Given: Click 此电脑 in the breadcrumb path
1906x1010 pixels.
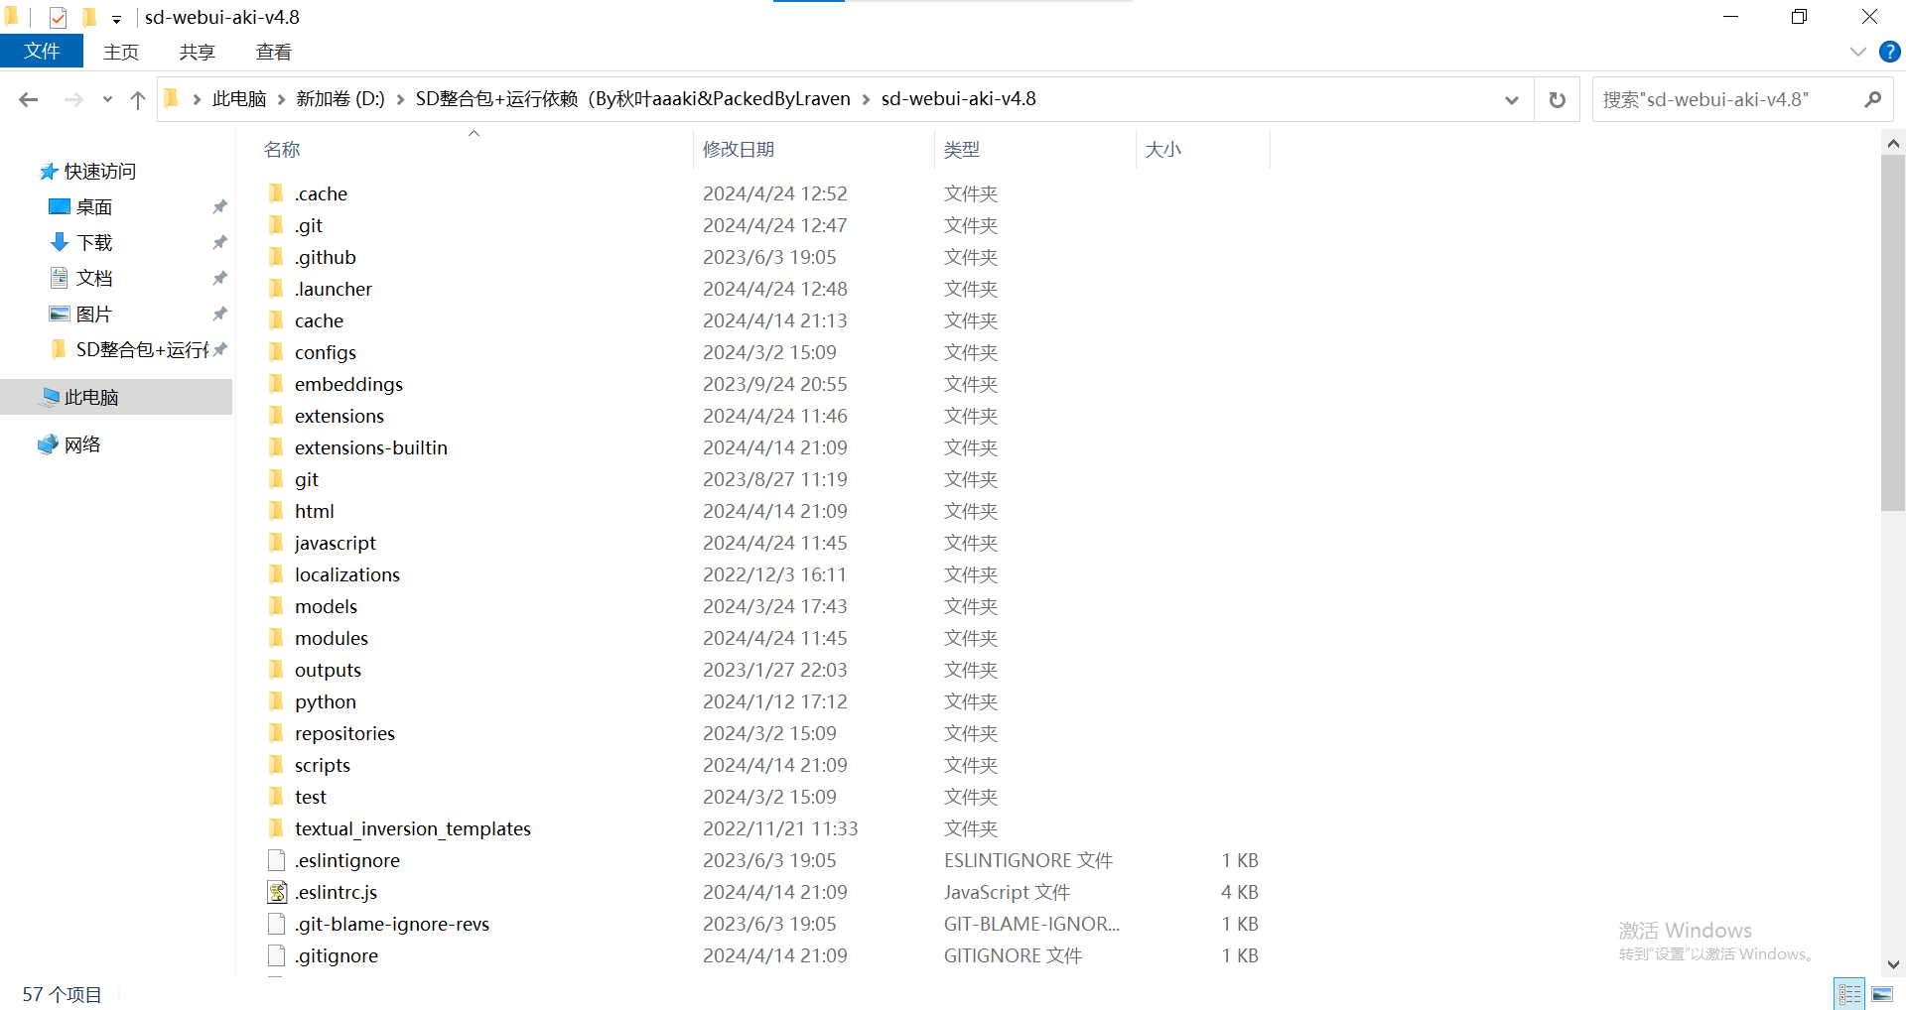Looking at the screenshot, I should coord(239,99).
